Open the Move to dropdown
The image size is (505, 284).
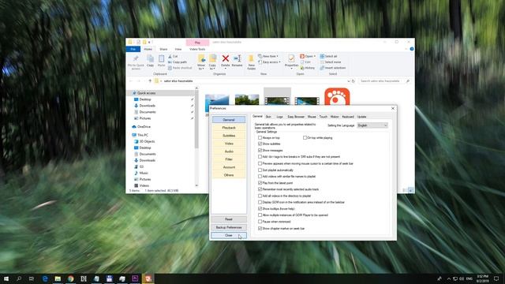[201, 62]
